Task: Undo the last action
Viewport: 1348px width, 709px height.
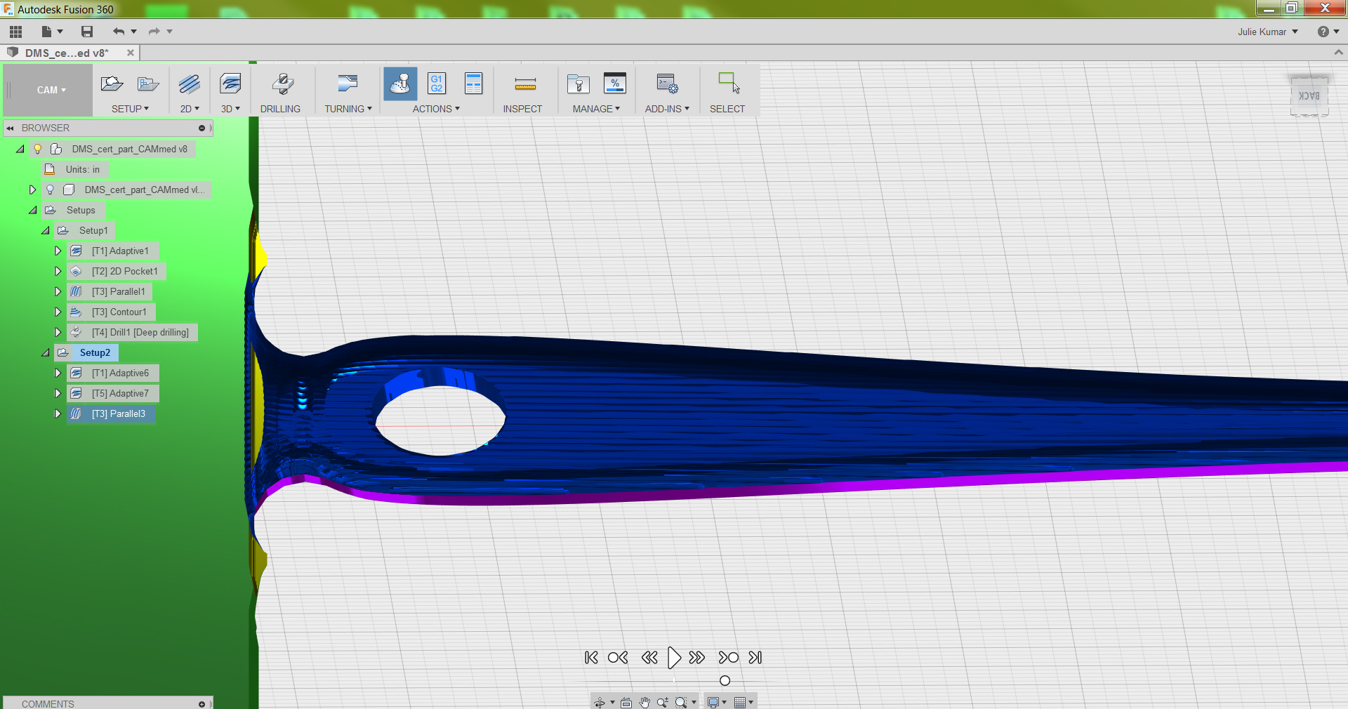Action: pyautogui.click(x=119, y=32)
